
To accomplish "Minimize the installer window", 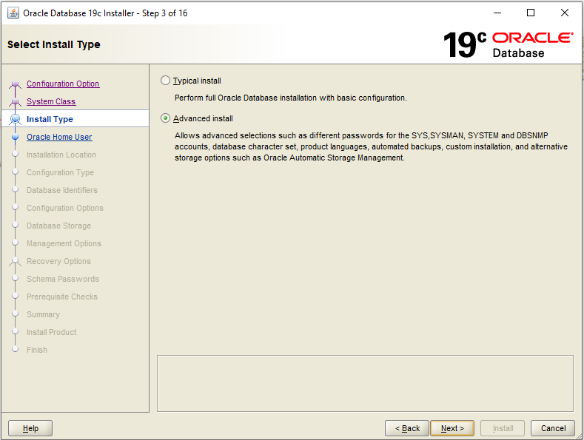I will [x=497, y=13].
